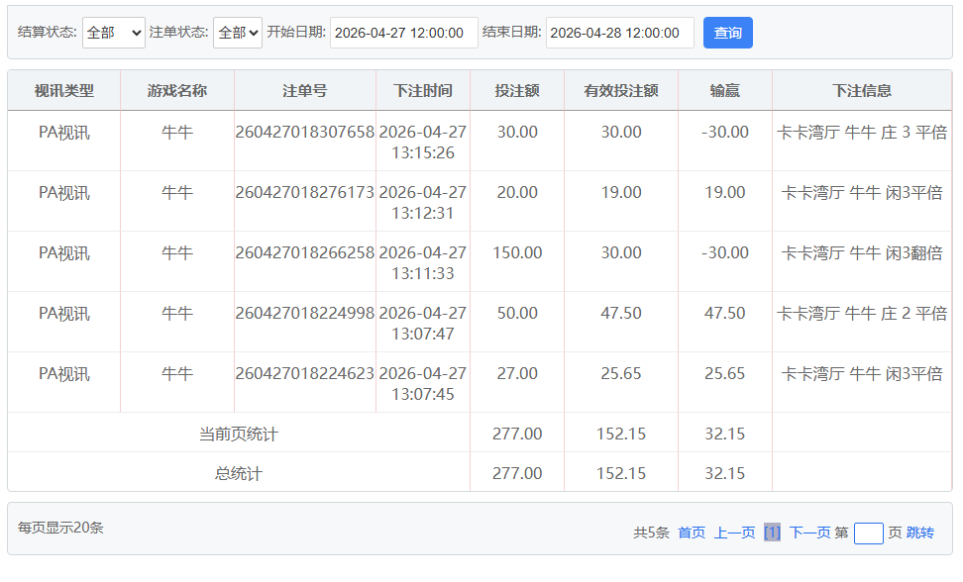
Task: Open the 结算状态 dropdown
Action: click(x=113, y=33)
